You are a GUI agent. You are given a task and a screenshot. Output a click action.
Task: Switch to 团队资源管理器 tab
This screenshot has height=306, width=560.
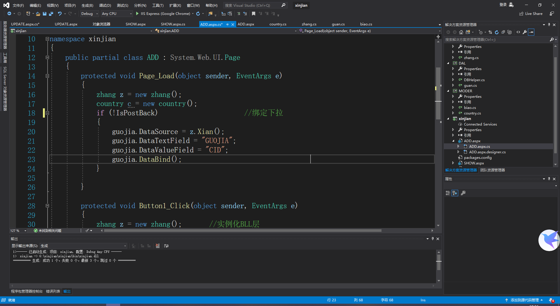pos(492,170)
